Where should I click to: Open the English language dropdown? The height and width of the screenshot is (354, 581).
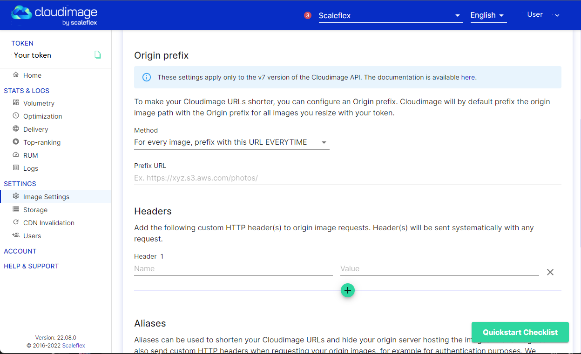point(487,15)
